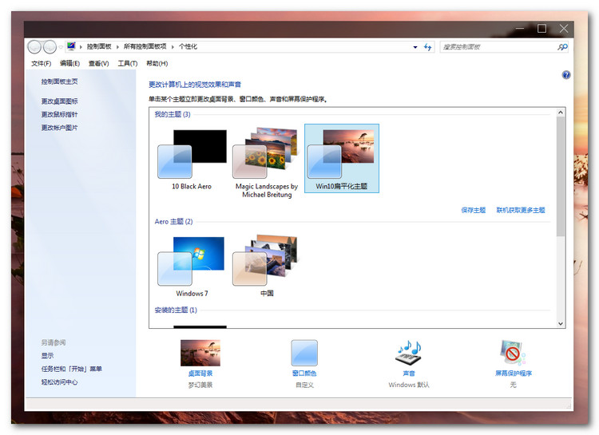The width and height of the screenshot is (599, 435).
Task: Click the blue help question mark icon
Action: pos(566,75)
